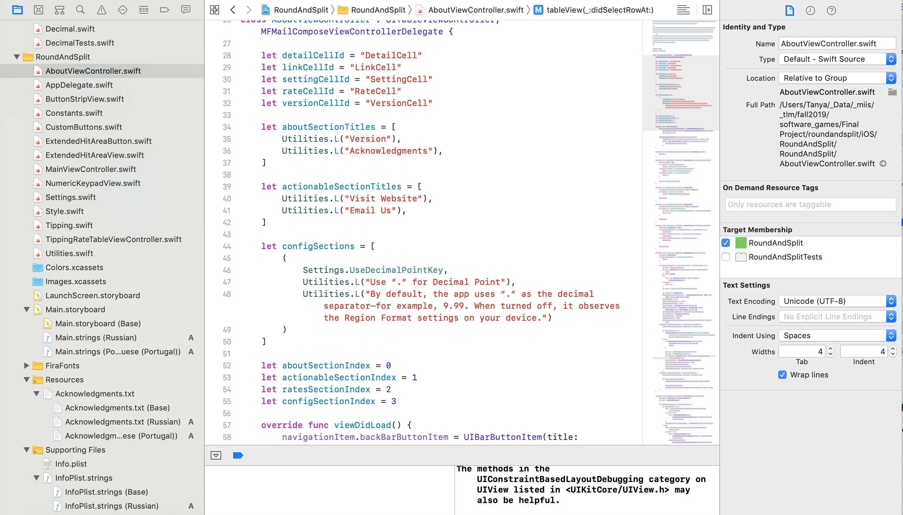Collapse InfoPlist.strings disclosure triangle
Screen dimensions: 903x515
(x=36, y=478)
